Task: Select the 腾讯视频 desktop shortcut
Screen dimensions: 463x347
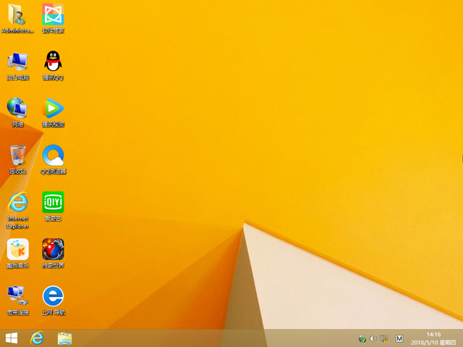Action: click(53, 108)
